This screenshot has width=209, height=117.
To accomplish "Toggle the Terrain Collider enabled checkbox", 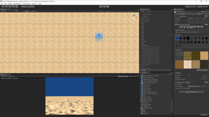I will 178,82.
